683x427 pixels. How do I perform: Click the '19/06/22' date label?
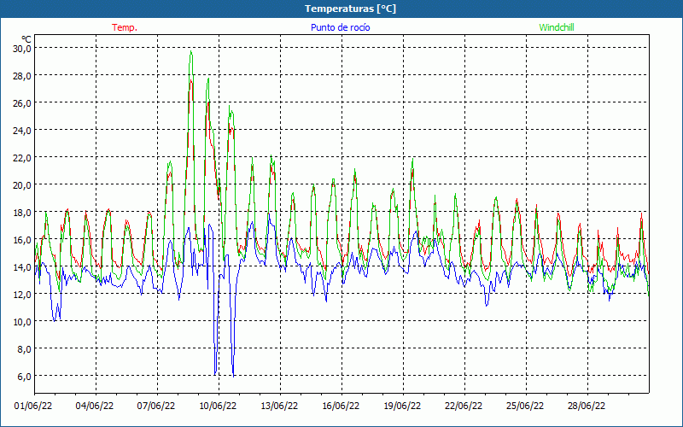tap(402, 406)
